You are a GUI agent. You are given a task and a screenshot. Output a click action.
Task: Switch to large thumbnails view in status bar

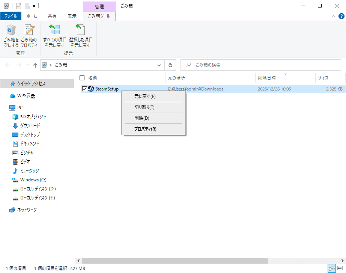(x=340, y=268)
